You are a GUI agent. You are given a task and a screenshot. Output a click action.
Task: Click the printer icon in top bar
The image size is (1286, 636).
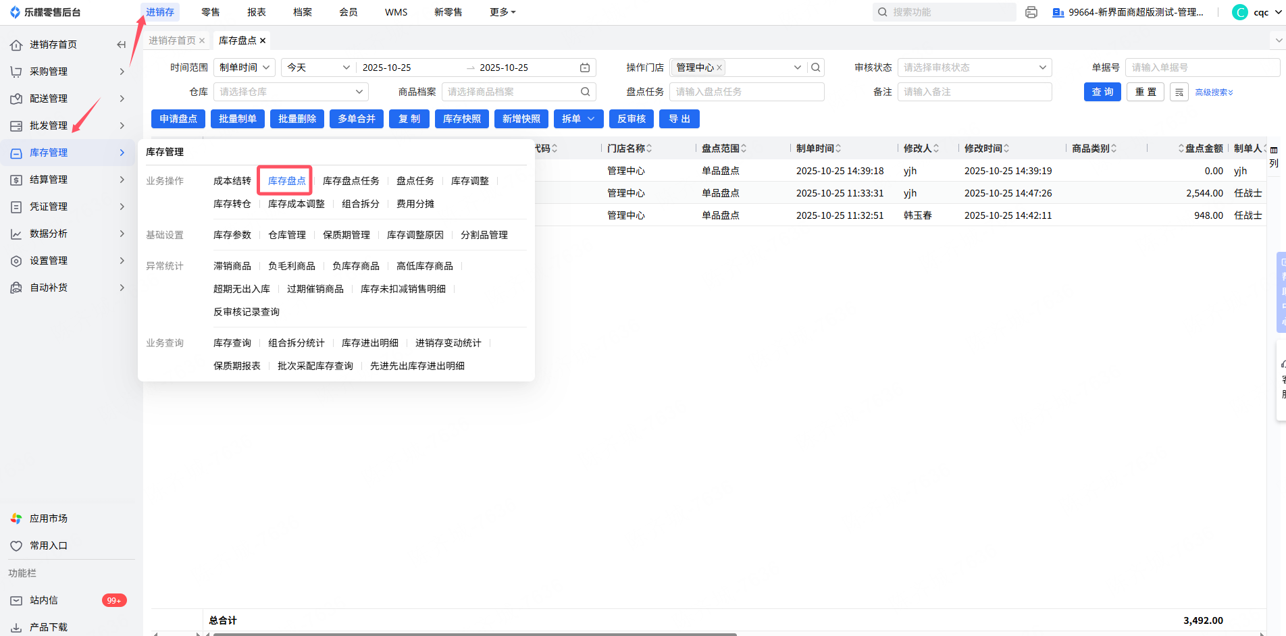[x=1031, y=12]
